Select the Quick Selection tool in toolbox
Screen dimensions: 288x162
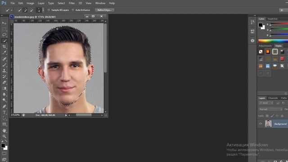tap(4, 40)
